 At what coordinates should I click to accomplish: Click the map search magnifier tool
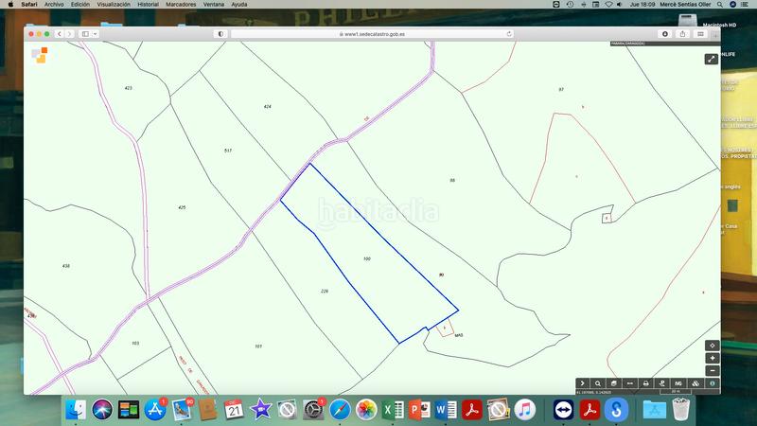(x=598, y=383)
